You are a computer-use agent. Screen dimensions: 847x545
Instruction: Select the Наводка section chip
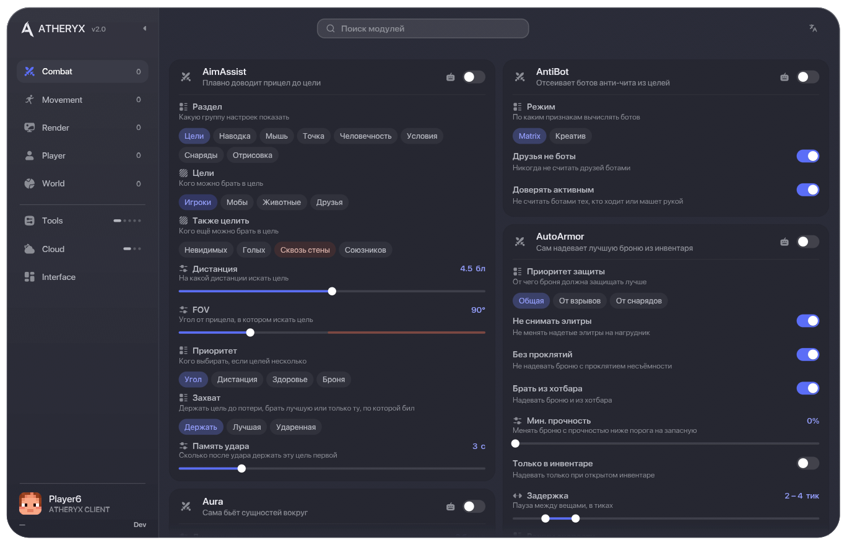click(235, 136)
